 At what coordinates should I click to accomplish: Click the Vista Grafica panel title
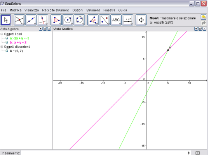point(63,29)
